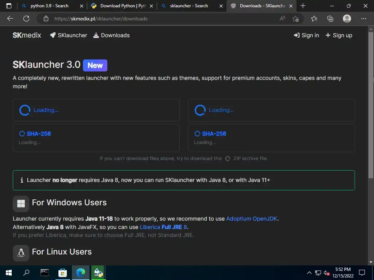Select the Downloads - SKlauncher tab
The image size is (374, 280).
point(262,6)
